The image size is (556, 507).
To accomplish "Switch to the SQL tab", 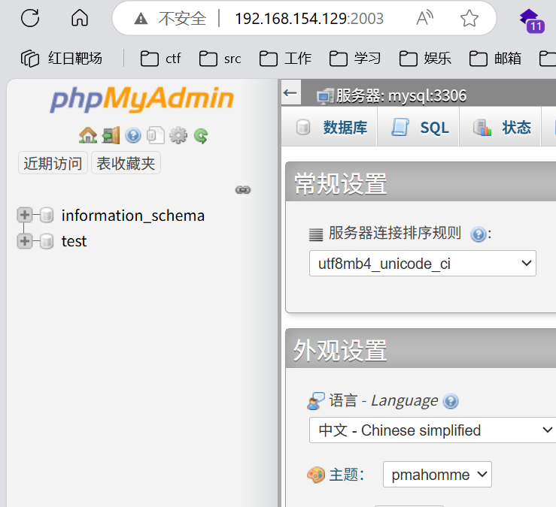I will (420, 127).
